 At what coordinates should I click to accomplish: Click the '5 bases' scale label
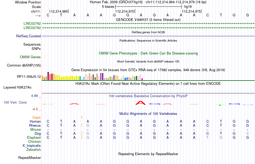pyautogui.click(x=108, y=7)
